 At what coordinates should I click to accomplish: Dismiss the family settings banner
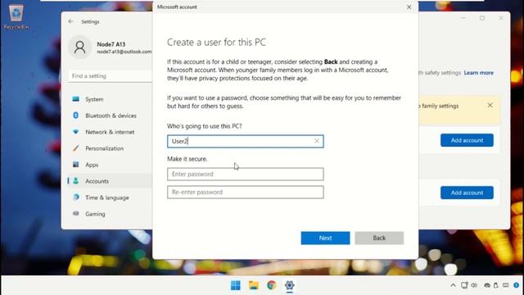pyautogui.click(x=490, y=106)
